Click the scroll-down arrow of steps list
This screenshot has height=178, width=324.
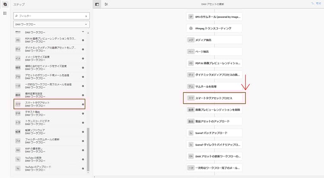[88, 172]
